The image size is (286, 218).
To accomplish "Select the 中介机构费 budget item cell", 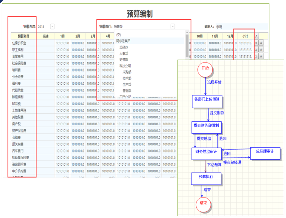I will (23, 171).
